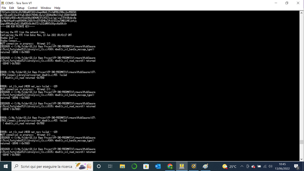The height and width of the screenshot is (171, 304).
Task: Open Task View on the taskbar
Action: pyautogui.click(x=110, y=166)
